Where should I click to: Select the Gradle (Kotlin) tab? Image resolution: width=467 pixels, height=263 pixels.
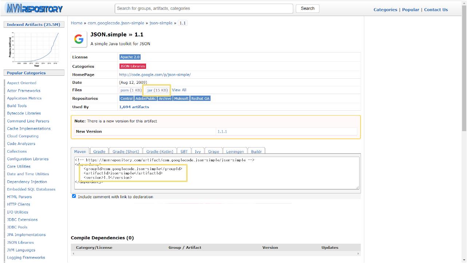[x=160, y=152]
